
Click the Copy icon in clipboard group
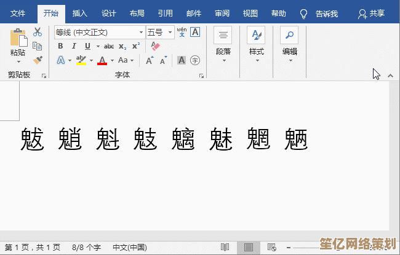38,46
